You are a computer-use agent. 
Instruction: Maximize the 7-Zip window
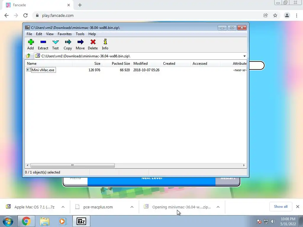(232, 28)
